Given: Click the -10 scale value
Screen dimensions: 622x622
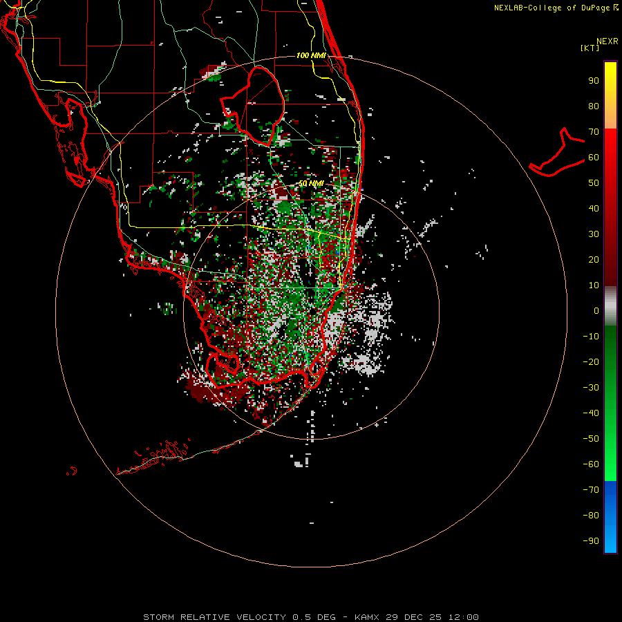Looking at the screenshot, I should pos(591,337).
